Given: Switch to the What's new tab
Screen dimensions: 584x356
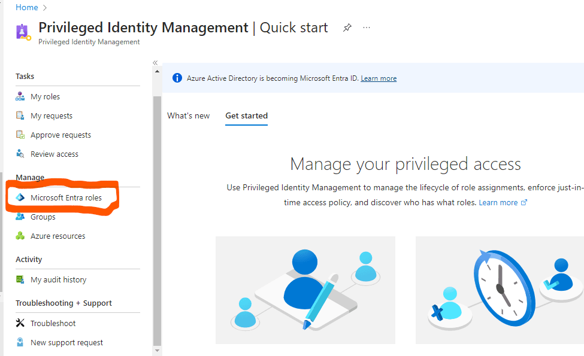Looking at the screenshot, I should (188, 116).
